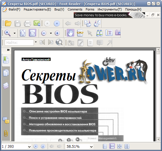Choose the Select Text tool

109,33
